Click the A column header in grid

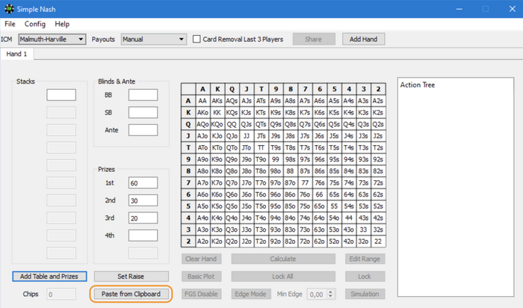(202, 89)
